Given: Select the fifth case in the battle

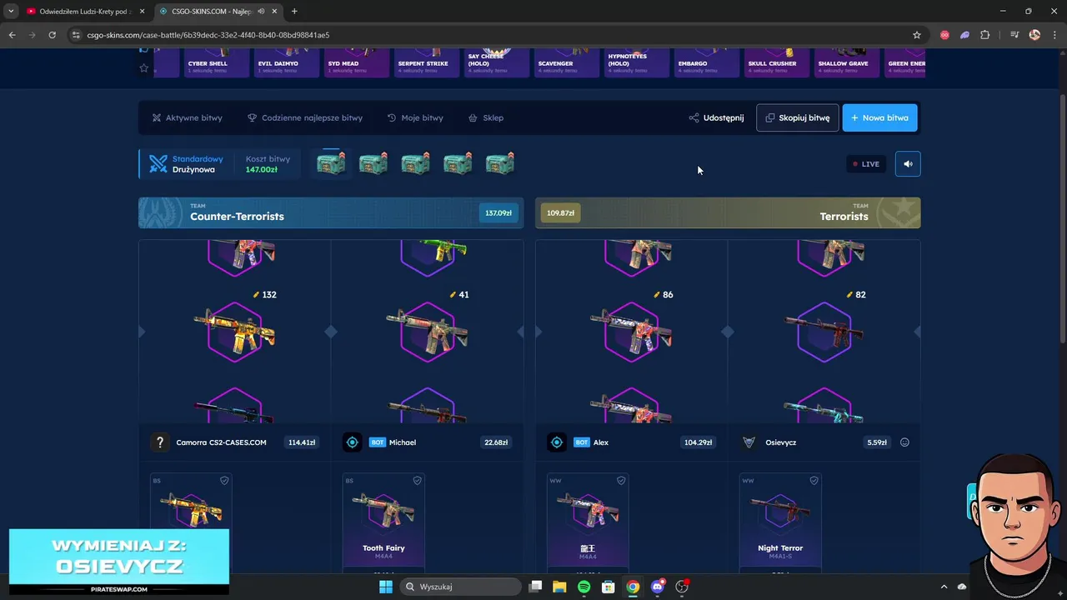Looking at the screenshot, I should point(500,163).
